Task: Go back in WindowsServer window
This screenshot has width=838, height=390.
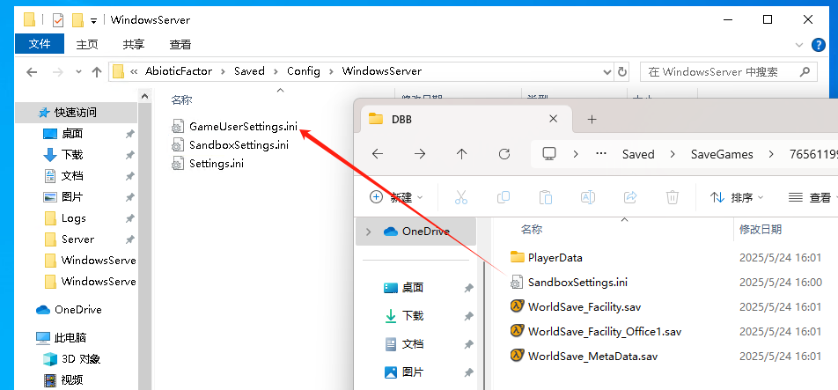Action: pos(32,71)
